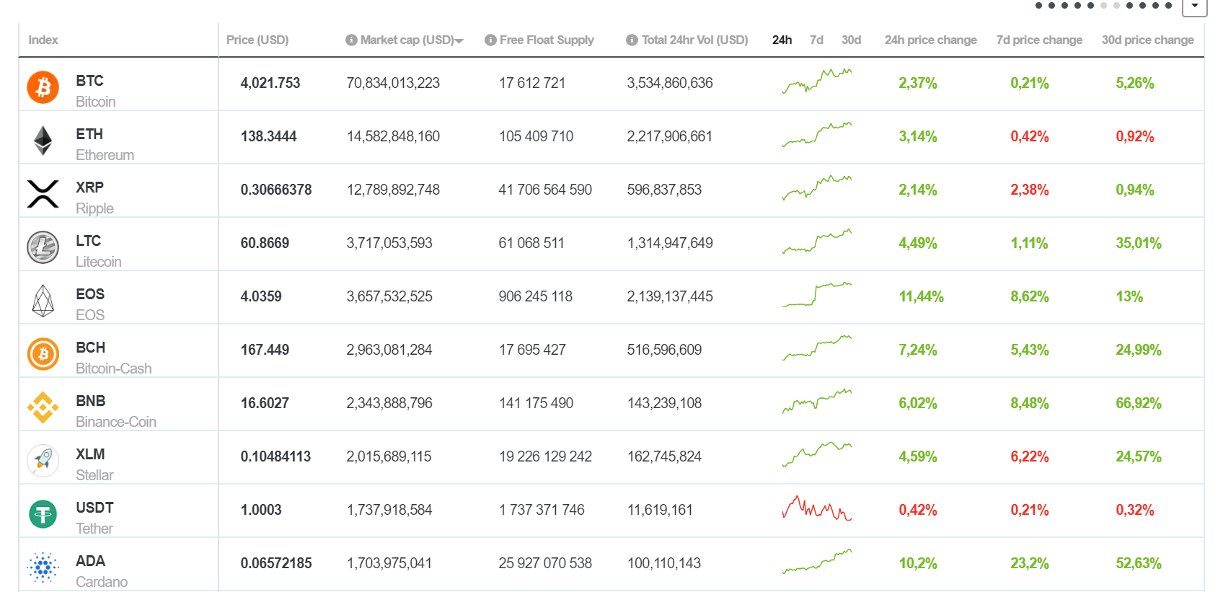The width and height of the screenshot is (1223, 592).
Task: Click the Tether green logo icon
Action: coord(43,514)
